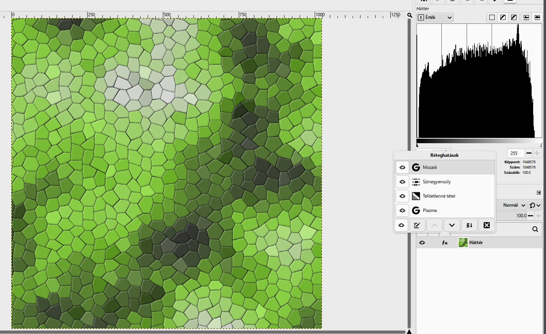The width and height of the screenshot is (546, 334).
Task: Open the Érték channel dropdown
Action: point(435,17)
